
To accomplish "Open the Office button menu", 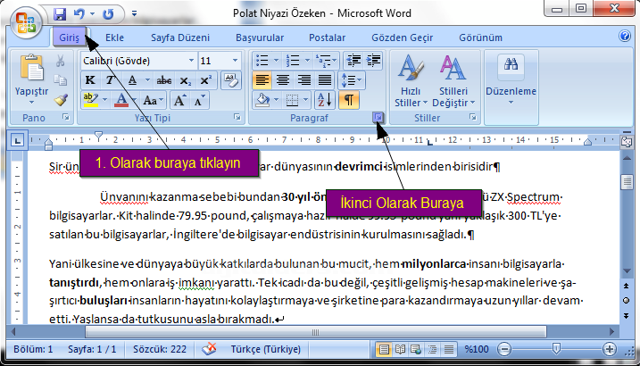I will point(25,22).
